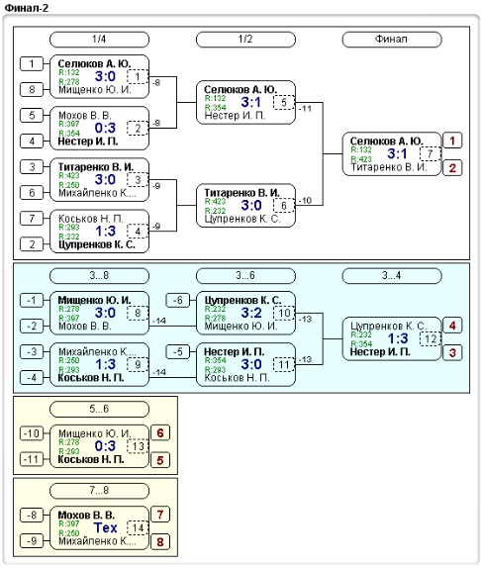Click the 7...8 placement header
The height and width of the screenshot is (568, 481).
[x=99, y=491]
